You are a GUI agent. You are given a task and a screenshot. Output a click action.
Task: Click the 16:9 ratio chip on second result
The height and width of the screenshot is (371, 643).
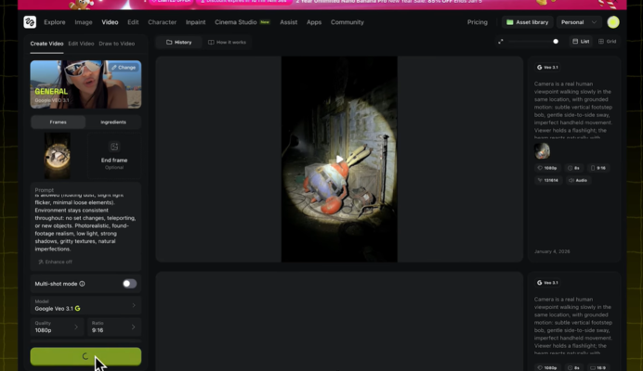pyautogui.click(x=597, y=367)
